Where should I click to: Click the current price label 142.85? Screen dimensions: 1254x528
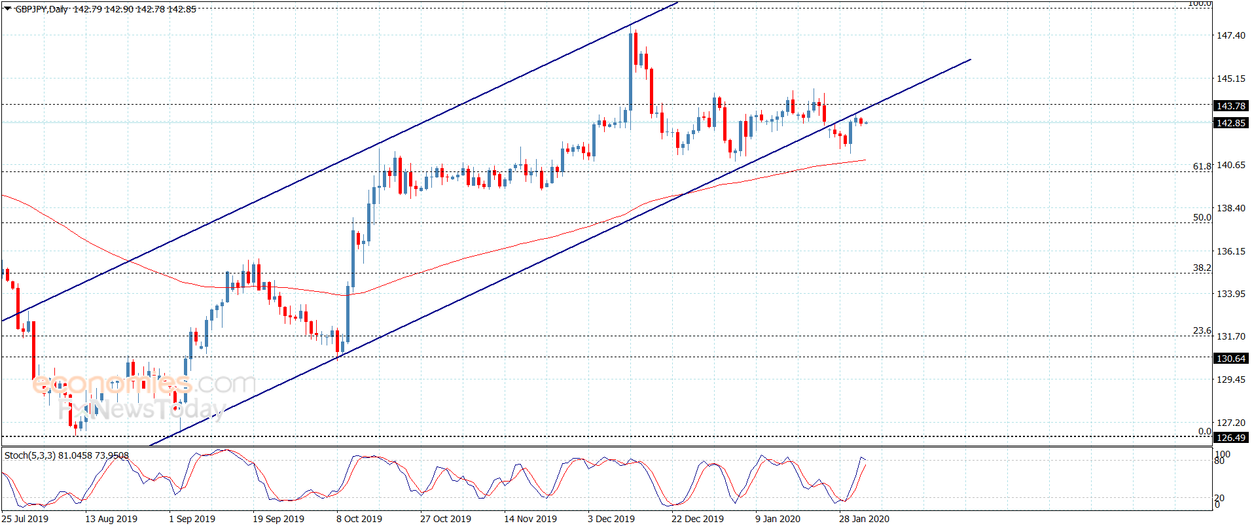pyautogui.click(x=1230, y=123)
